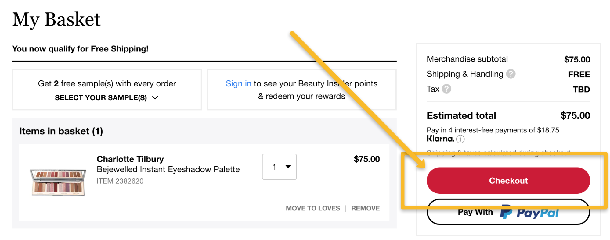Open Bejewelled Instant Eyeshadow Palette product name
Image resolution: width=610 pixels, height=240 pixels.
tap(168, 169)
